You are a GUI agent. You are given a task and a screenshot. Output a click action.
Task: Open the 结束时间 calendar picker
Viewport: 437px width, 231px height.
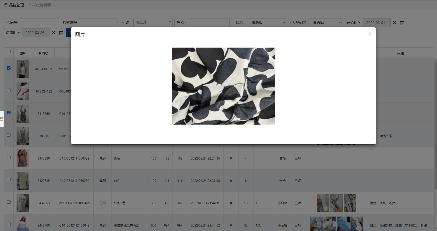(x=61, y=33)
